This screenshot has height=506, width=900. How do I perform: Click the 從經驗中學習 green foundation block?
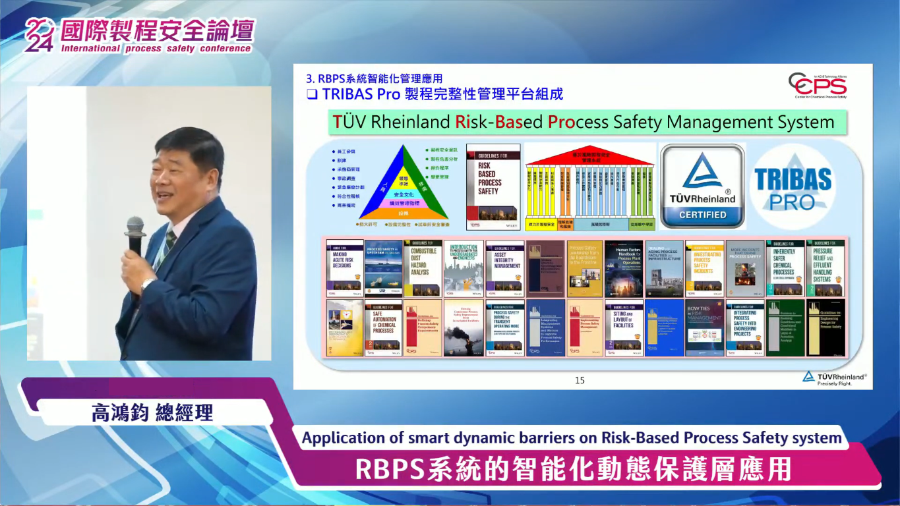[642, 224]
